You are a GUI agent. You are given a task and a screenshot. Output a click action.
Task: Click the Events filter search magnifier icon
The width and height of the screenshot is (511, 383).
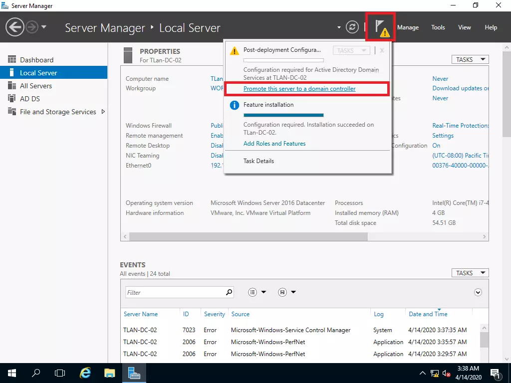(x=229, y=292)
